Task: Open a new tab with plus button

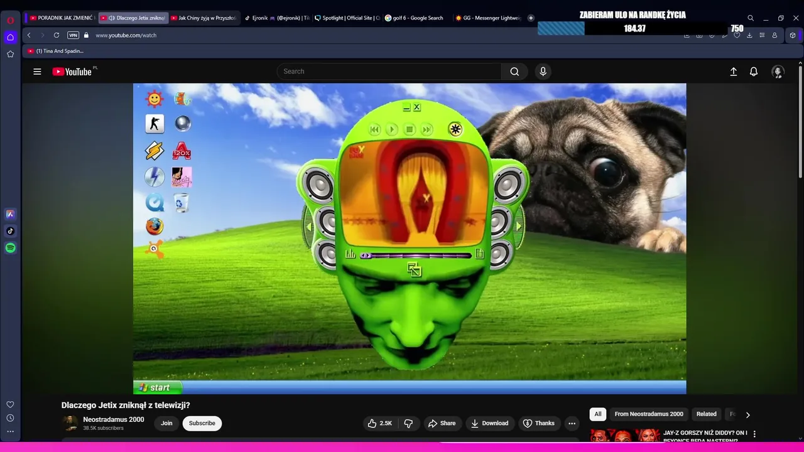Action: click(531, 18)
